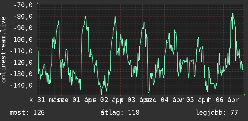Click the lowest graph dip near 02 ápr
The height and width of the screenshot is (121, 248).
pos(101,95)
